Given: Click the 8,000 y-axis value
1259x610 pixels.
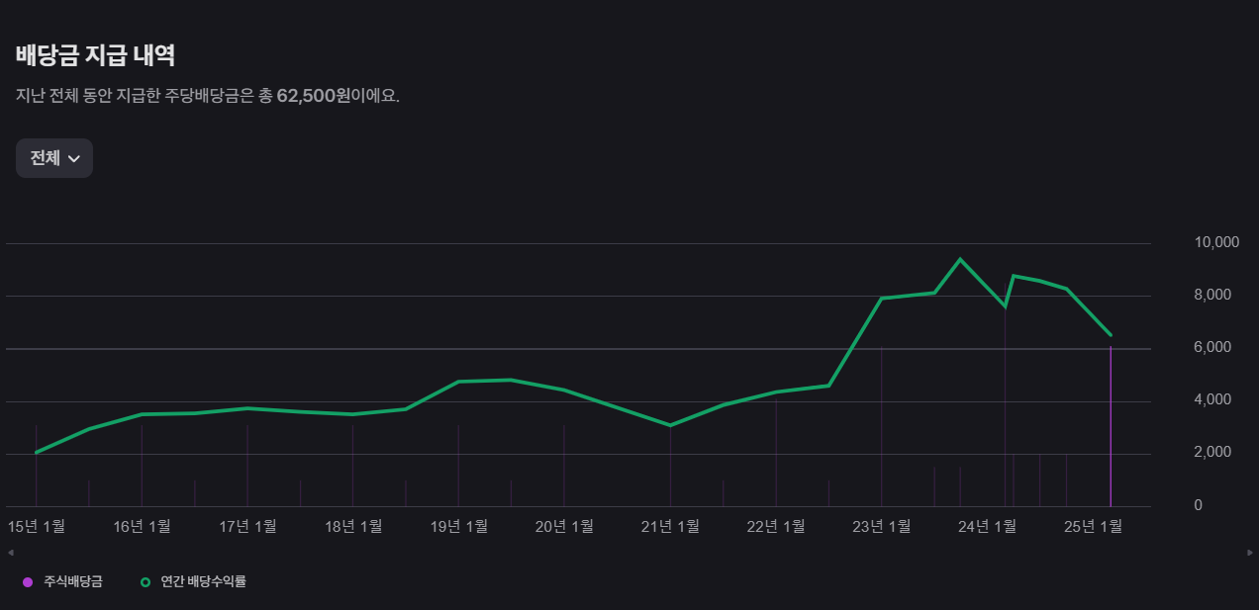Looking at the screenshot, I should tap(1212, 295).
